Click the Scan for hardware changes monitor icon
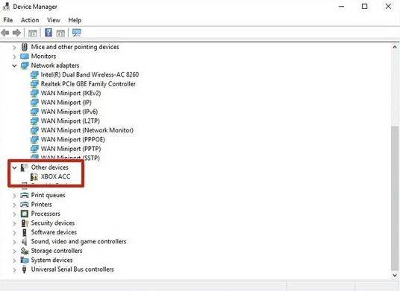The height and width of the screenshot is (291, 400). tap(77, 33)
